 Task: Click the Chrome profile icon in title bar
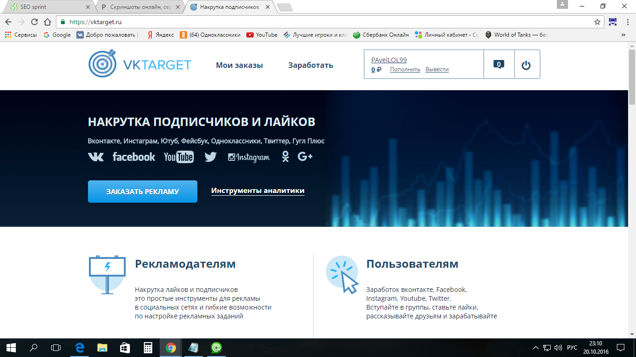[x=562, y=5]
